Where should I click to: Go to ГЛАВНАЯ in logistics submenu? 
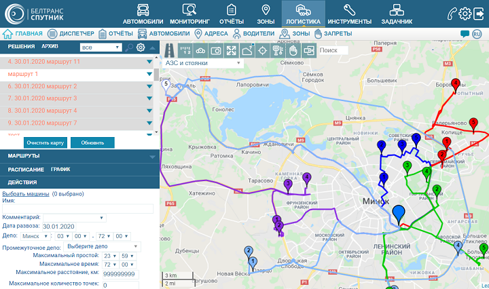(22, 34)
